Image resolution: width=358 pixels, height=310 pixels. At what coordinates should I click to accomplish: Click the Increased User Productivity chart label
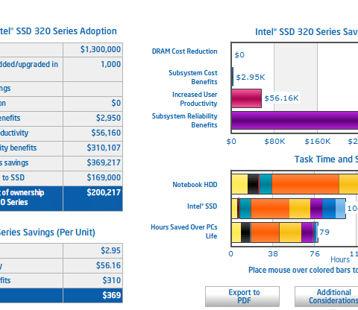[195, 99]
